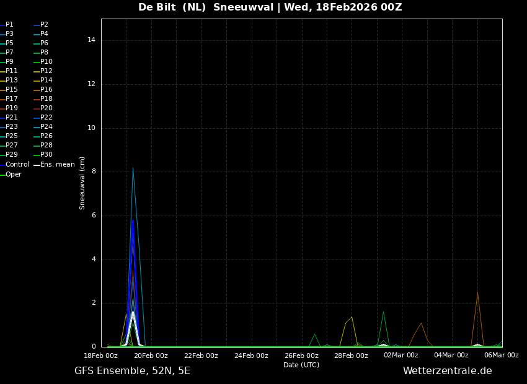Click the GFS Ensemble, 52N, 5E caption
527x384 pixels.
(132, 371)
